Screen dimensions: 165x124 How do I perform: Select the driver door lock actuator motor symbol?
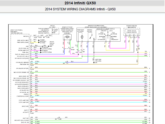[82, 37]
